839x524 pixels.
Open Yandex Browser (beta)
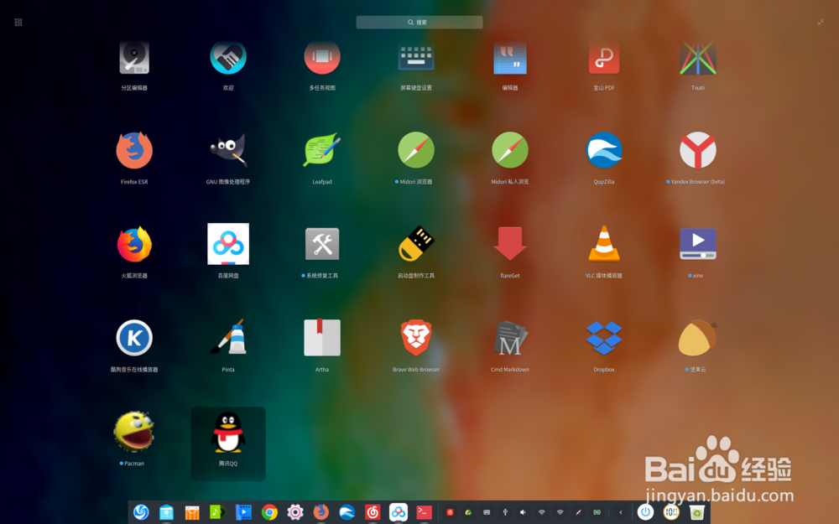[698, 150]
